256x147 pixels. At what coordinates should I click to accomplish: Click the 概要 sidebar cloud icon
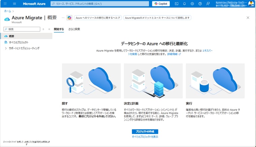[x=6, y=36]
